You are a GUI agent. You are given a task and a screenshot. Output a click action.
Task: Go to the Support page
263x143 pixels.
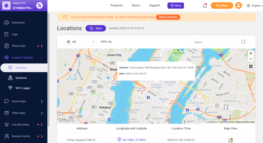coord(154,6)
